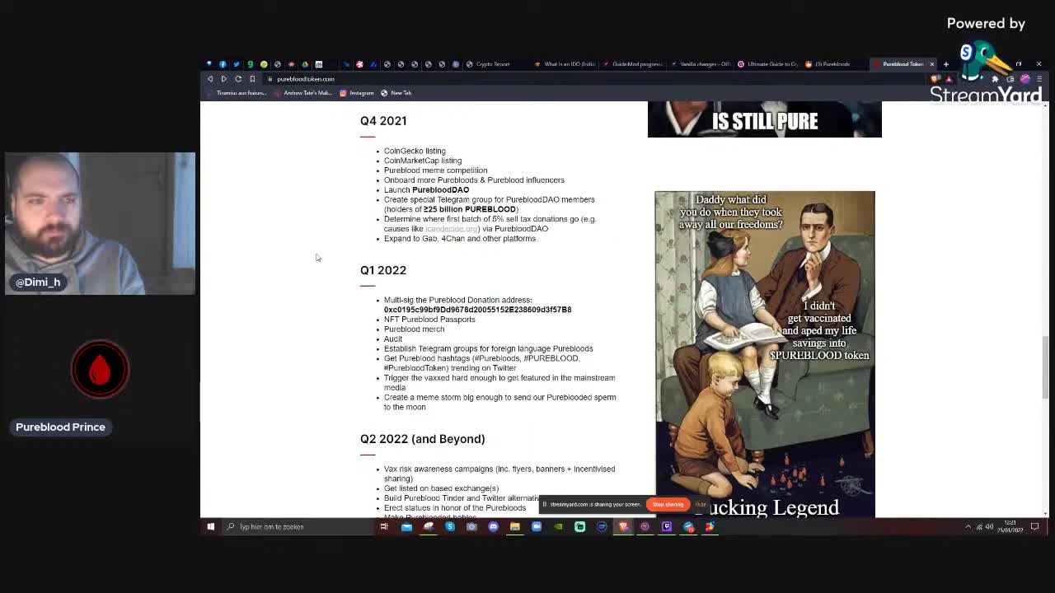Click the icandecide.org link in Q4 2021
The width and height of the screenshot is (1055, 593).
pos(452,229)
